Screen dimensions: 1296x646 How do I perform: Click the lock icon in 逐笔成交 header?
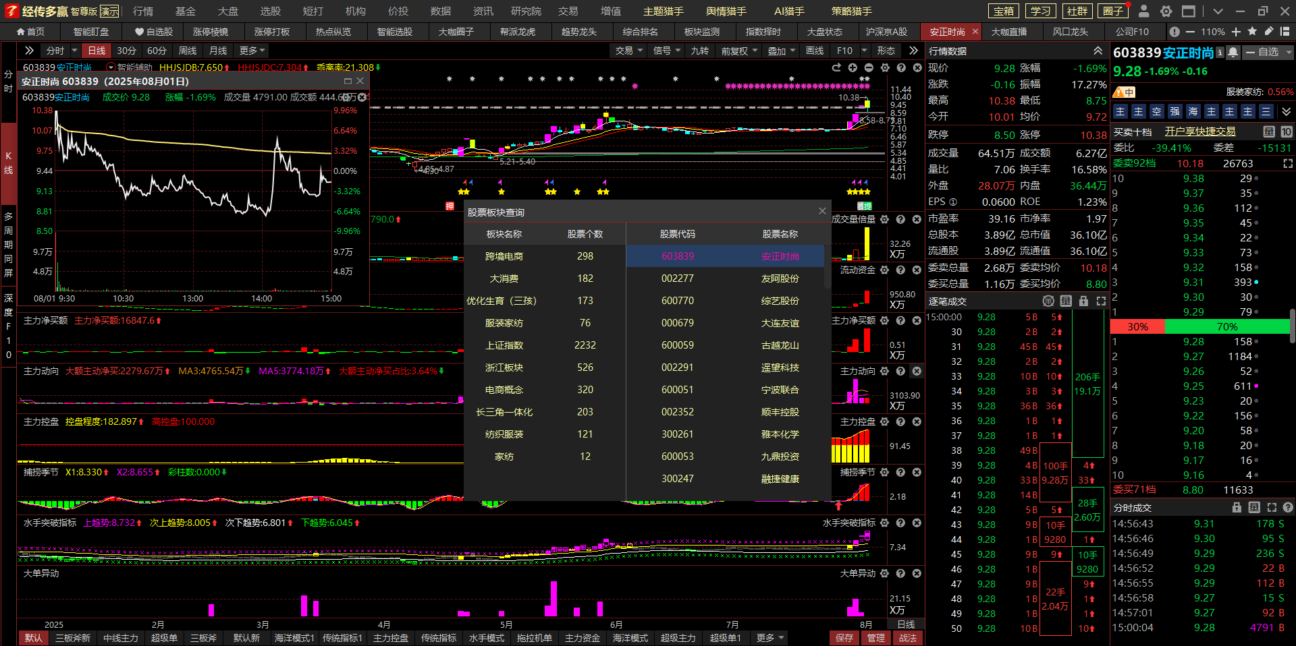[1083, 301]
